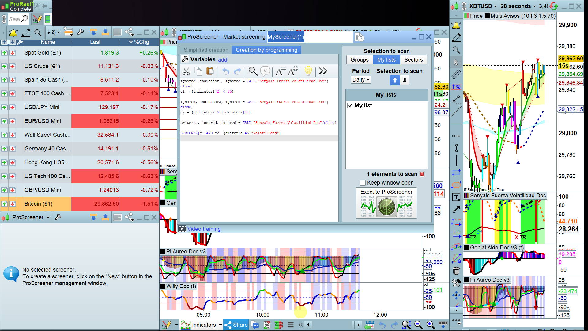Click the Video training link

pos(204,229)
